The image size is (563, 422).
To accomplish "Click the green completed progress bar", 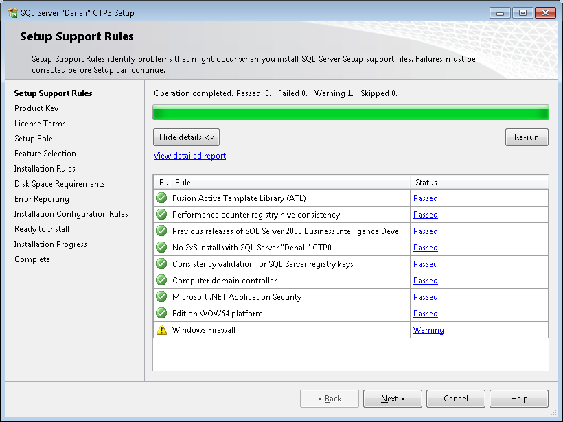I will point(350,113).
